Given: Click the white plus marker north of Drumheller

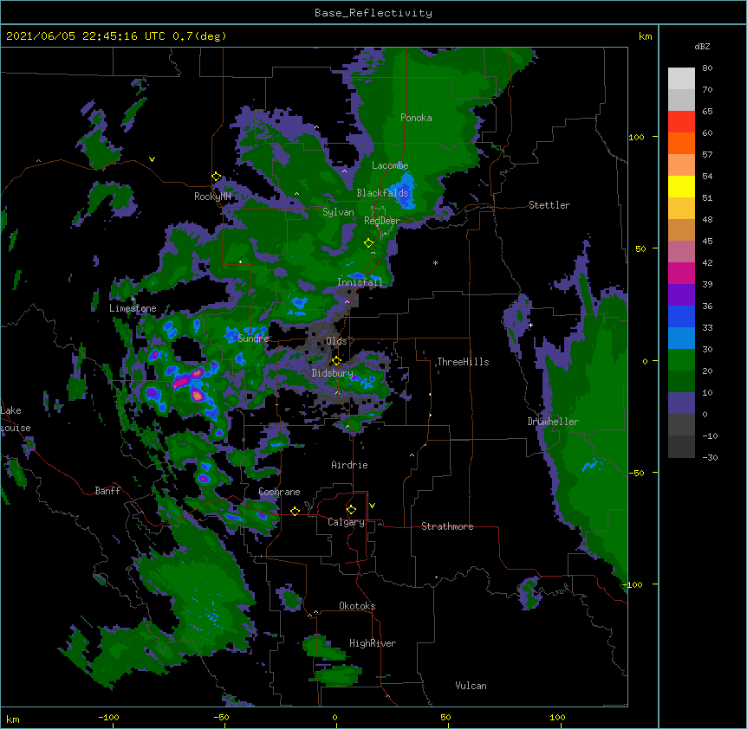Looking at the screenshot, I should pyautogui.click(x=530, y=325).
